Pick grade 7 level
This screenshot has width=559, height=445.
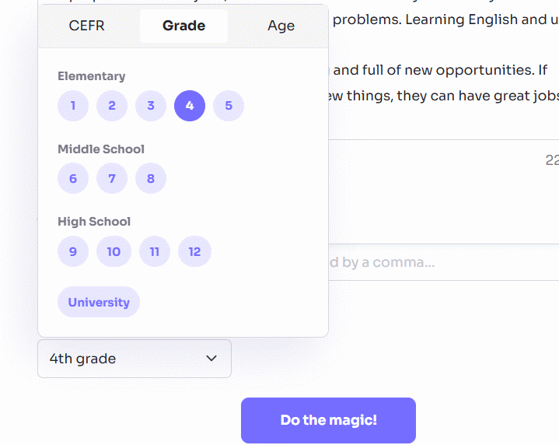click(x=112, y=179)
